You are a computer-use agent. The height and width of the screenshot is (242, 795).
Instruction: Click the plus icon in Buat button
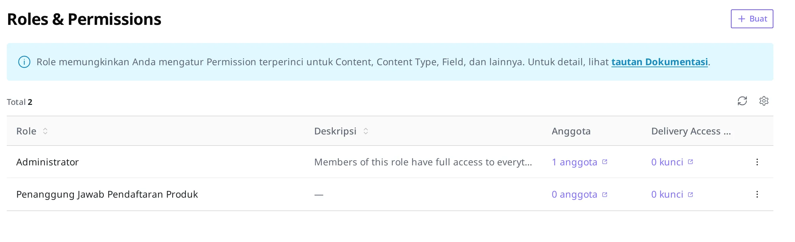(741, 19)
